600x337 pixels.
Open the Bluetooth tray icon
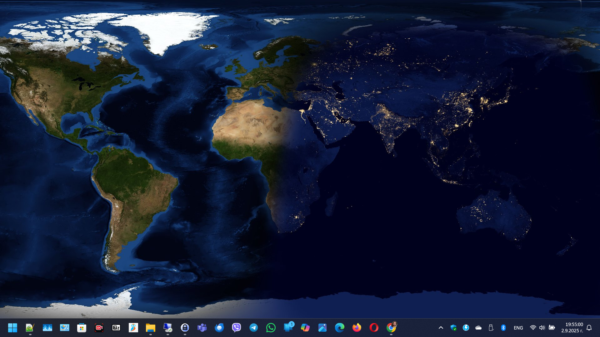click(503, 328)
